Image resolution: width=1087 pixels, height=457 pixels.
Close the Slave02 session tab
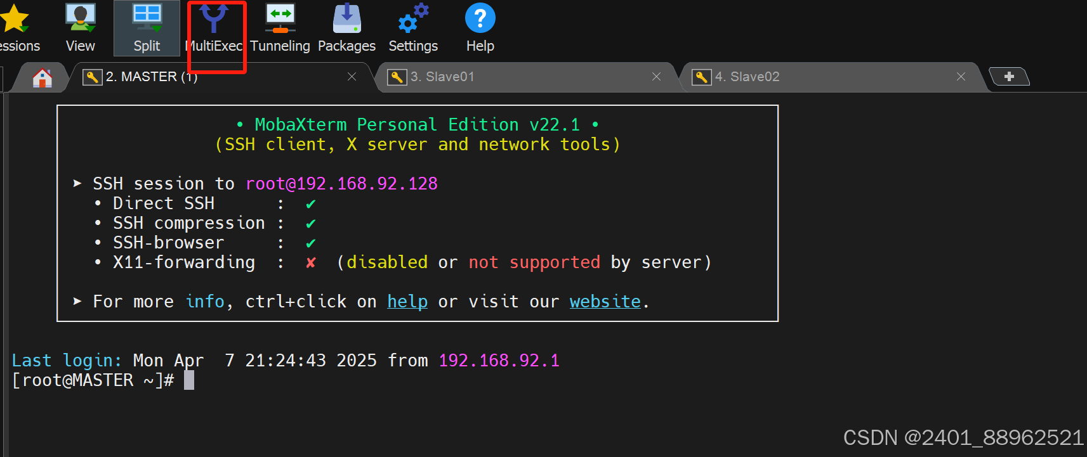pos(961,77)
